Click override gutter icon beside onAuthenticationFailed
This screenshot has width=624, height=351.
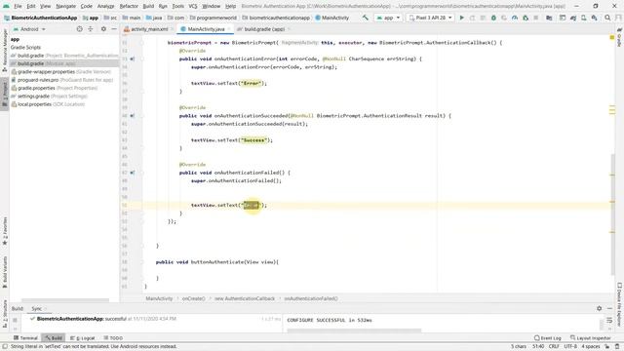(x=133, y=173)
